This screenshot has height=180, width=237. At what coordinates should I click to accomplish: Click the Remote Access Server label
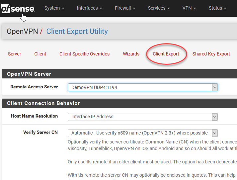point(34,87)
